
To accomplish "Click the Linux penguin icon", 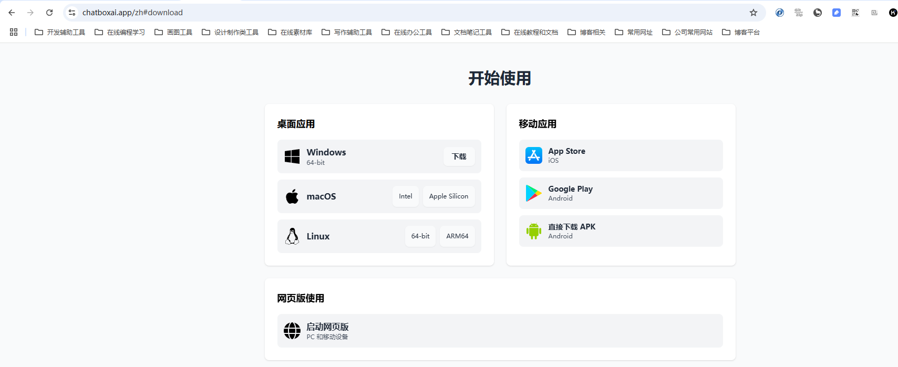I will click(292, 236).
